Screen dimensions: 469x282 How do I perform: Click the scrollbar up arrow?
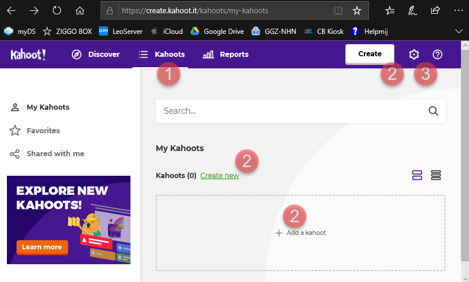click(x=465, y=45)
